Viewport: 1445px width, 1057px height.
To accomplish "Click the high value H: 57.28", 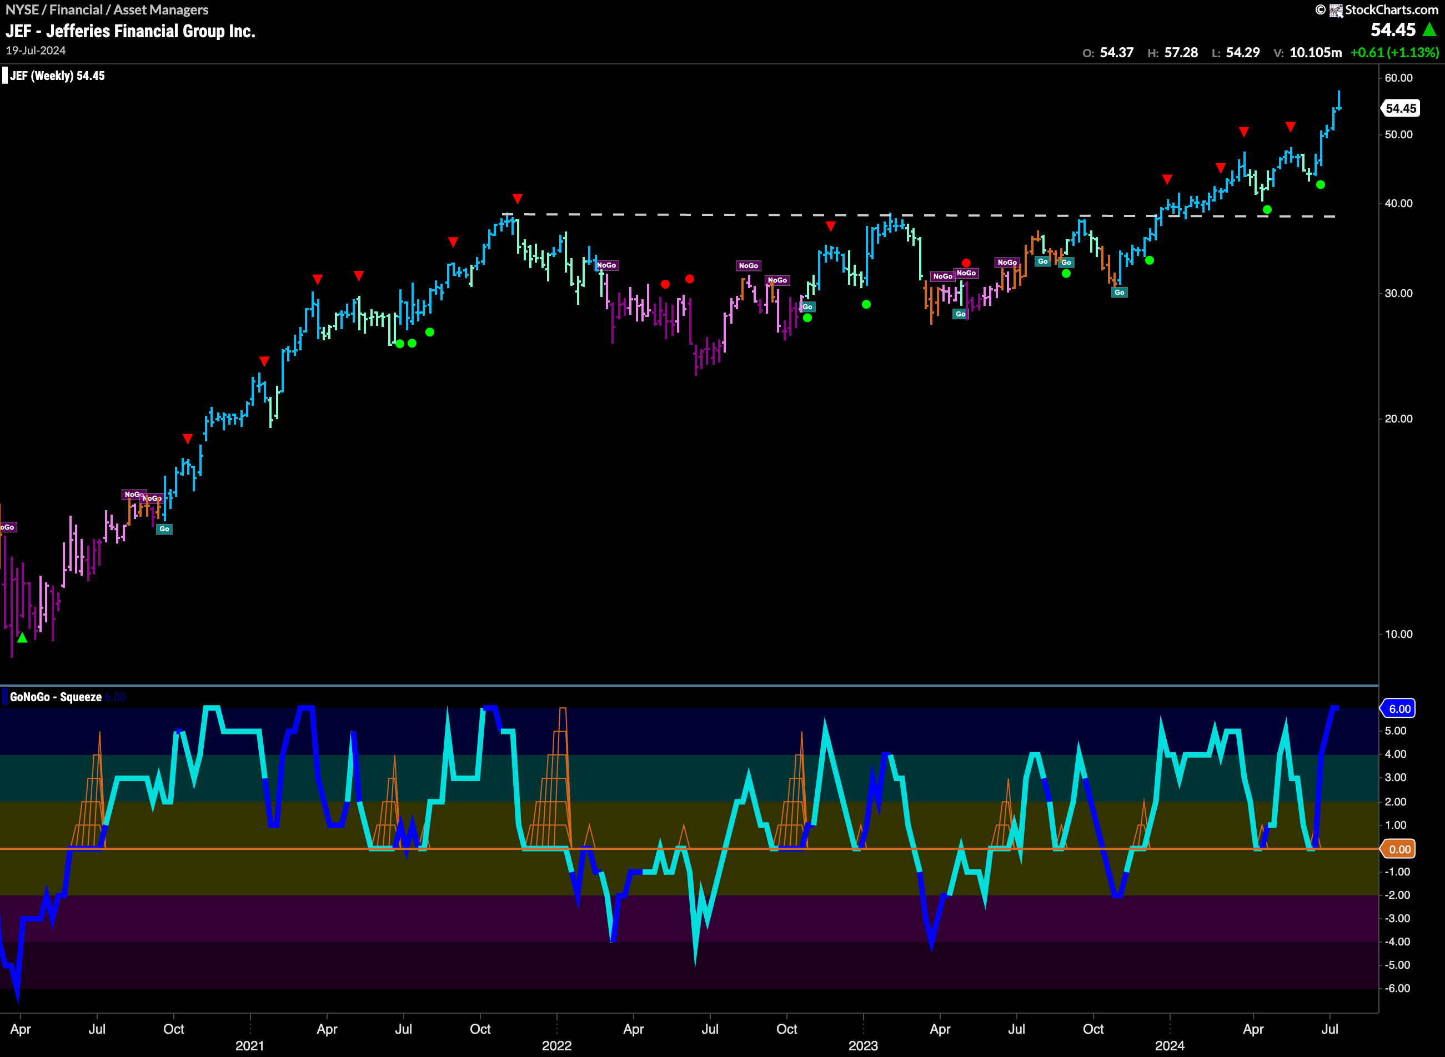I will pyautogui.click(x=1172, y=53).
